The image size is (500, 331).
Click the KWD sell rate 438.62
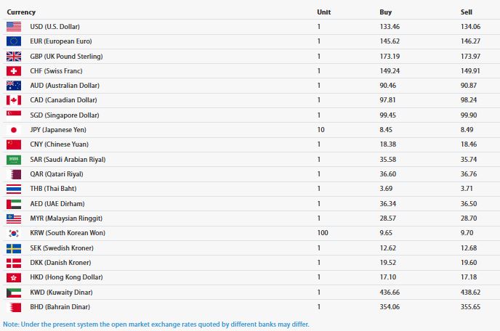[x=470, y=292]
